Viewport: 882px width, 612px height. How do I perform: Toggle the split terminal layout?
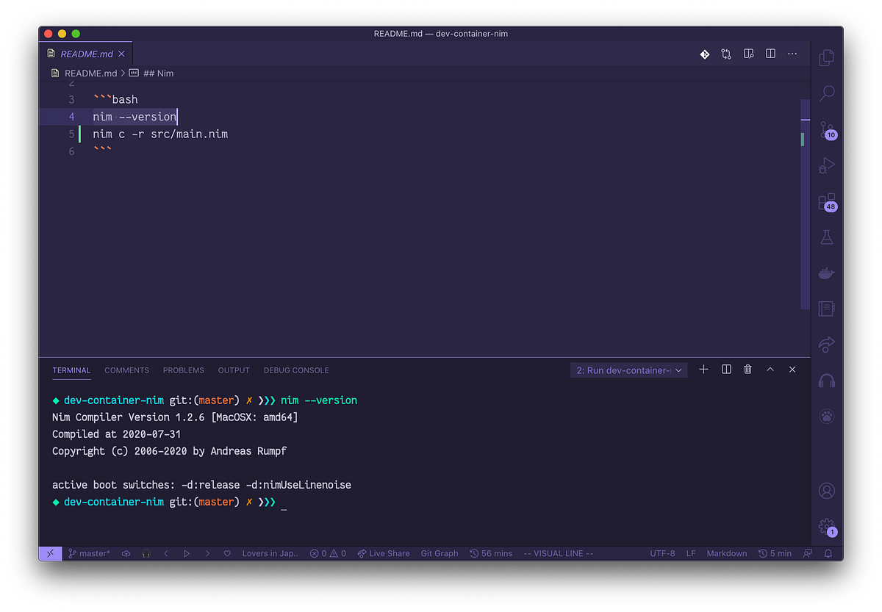tap(725, 370)
